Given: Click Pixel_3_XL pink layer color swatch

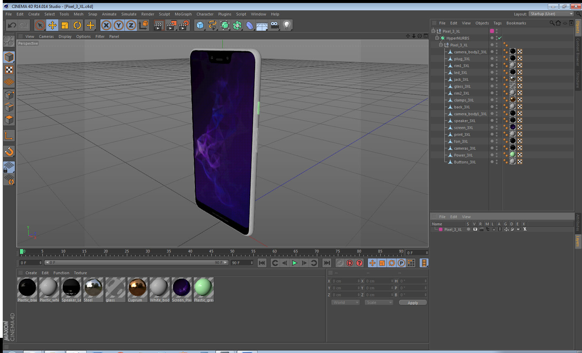Looking at the screenshot, I should click(x=441, y=229).
